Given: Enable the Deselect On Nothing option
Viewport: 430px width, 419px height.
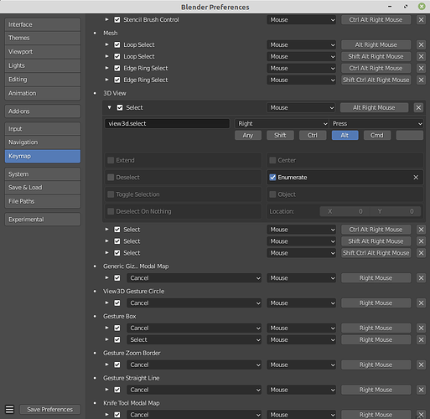Looking at the screenshot, I should pyautogui.click(x=111, y=211).
